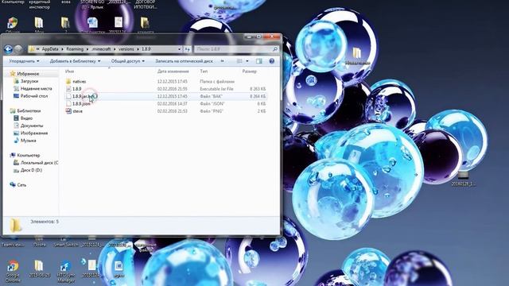Click the Элементов: 5 status text

pos(45,222)
